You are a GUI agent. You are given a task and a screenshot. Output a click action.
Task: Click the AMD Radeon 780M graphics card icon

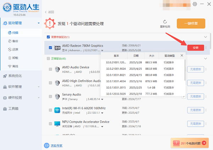pyautogui.click(x=57, y=48)
